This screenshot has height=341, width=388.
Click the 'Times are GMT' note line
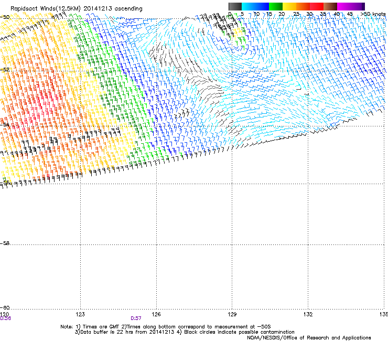coord(166,327)
